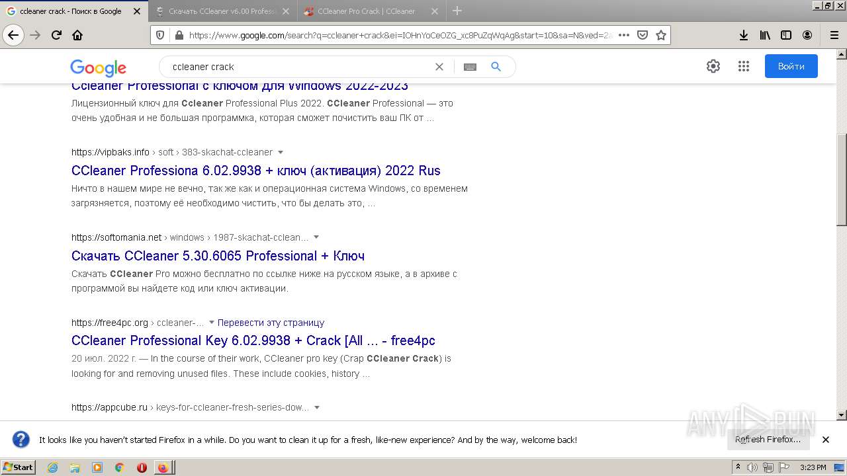Viewport: 847px width, 476px height.
Task: Click the https://softomania.net breadcrumb URL
Action: [116, 237]
